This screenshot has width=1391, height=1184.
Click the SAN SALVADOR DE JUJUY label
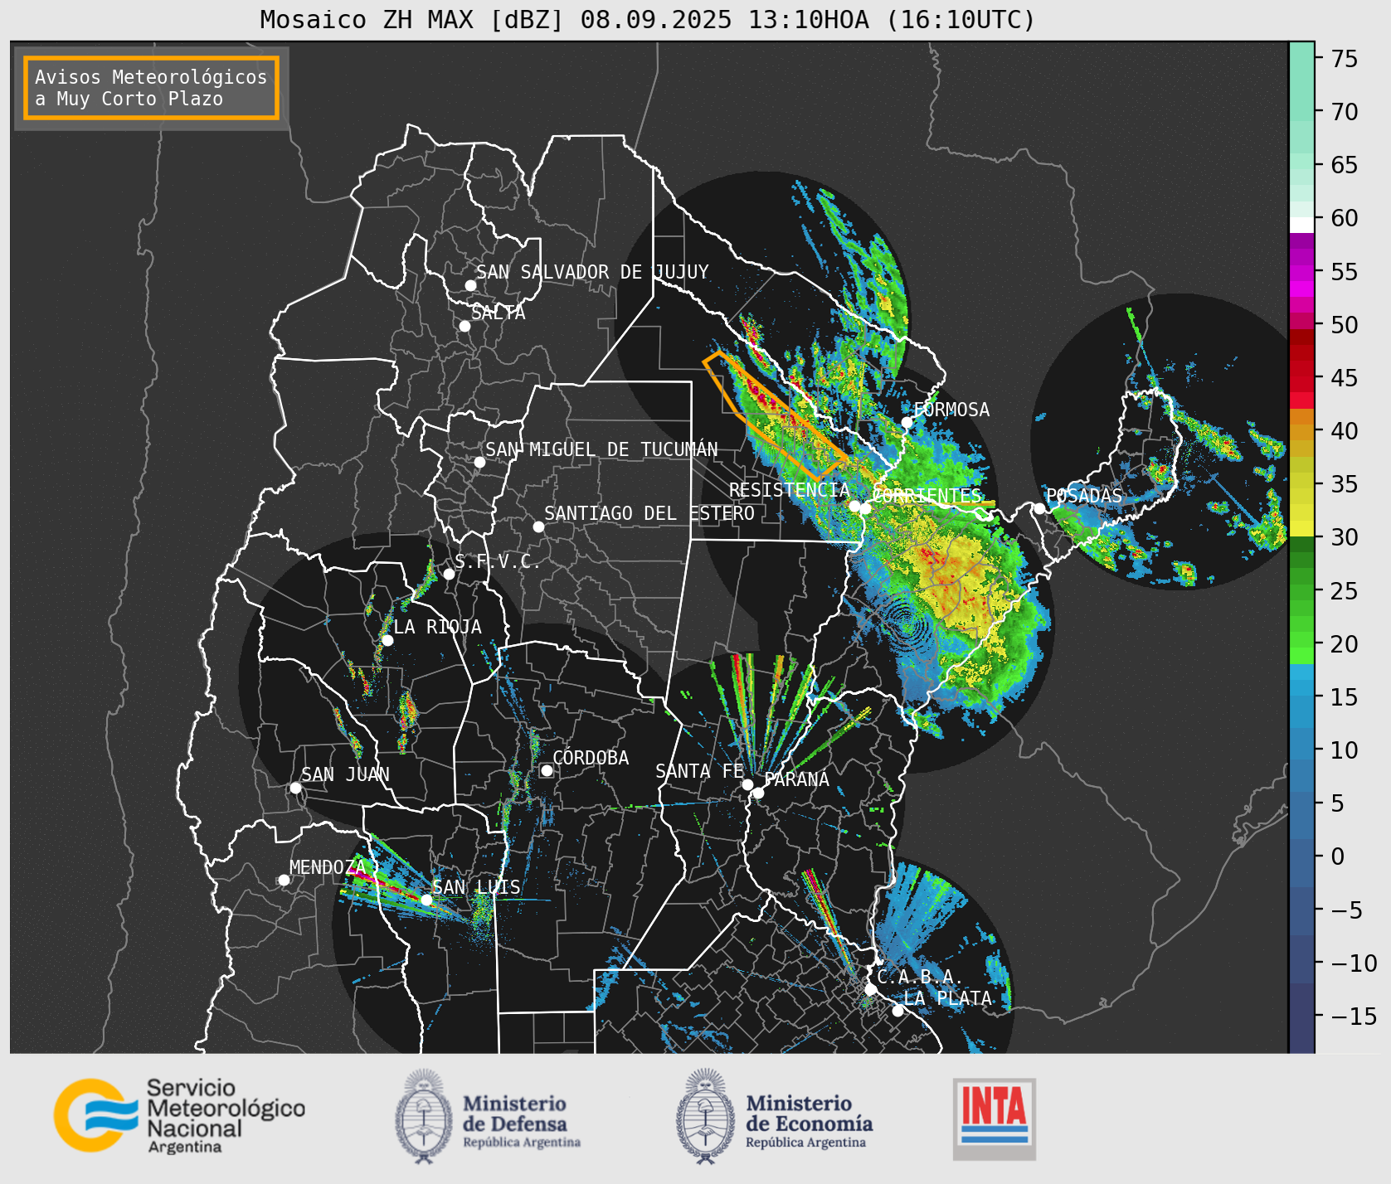point(592,272)
